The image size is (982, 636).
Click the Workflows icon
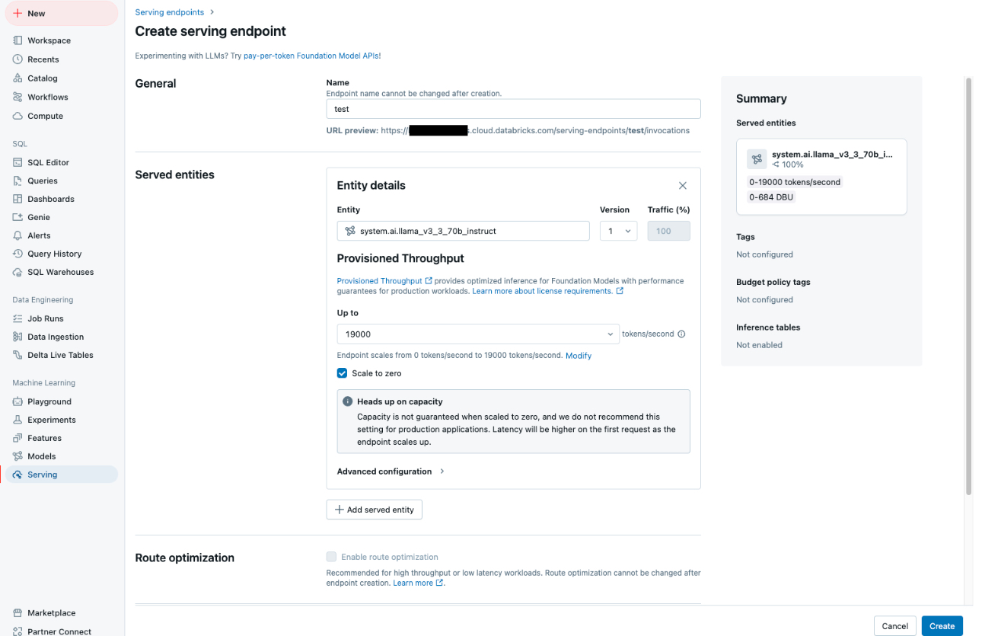point(18,97)
